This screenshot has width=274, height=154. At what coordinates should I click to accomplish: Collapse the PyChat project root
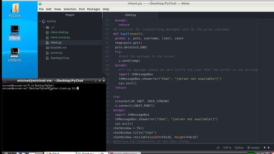[40, 21]
